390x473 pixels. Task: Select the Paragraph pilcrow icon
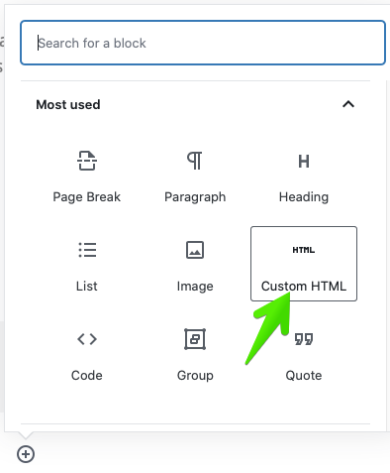coord(195,161)
